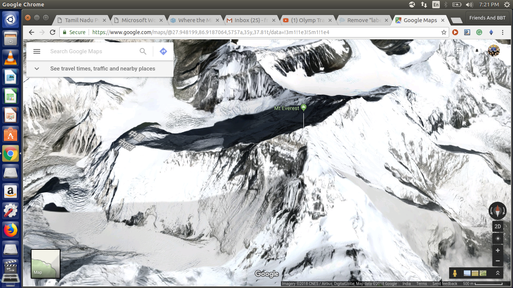Click the Mt Everest peak marker
Image resolution: width=513 pixels, height=288 pixels.
(x=303, y=108)
